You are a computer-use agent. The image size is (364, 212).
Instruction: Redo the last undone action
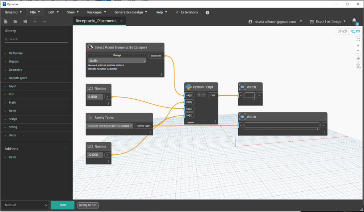click(x=44, y=22)
